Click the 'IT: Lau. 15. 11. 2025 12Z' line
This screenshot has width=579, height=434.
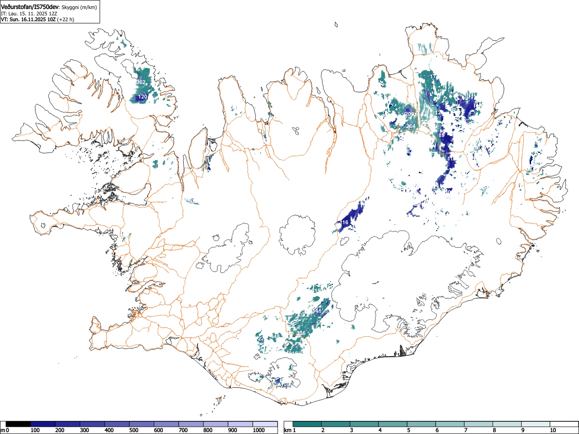point(29,14)
